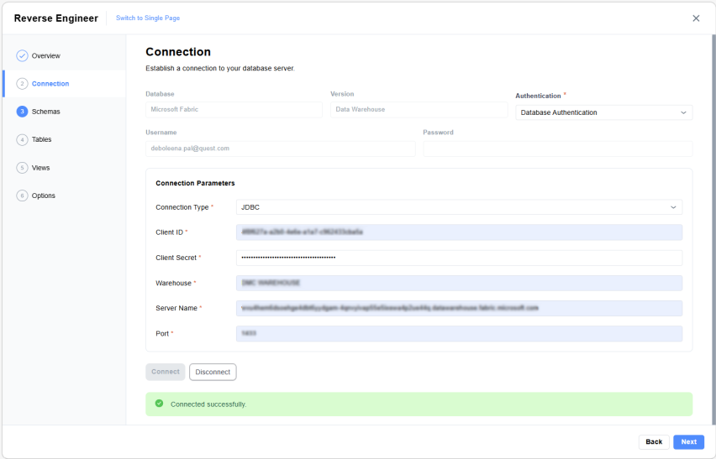Open the Authentication dropdown

603,112
